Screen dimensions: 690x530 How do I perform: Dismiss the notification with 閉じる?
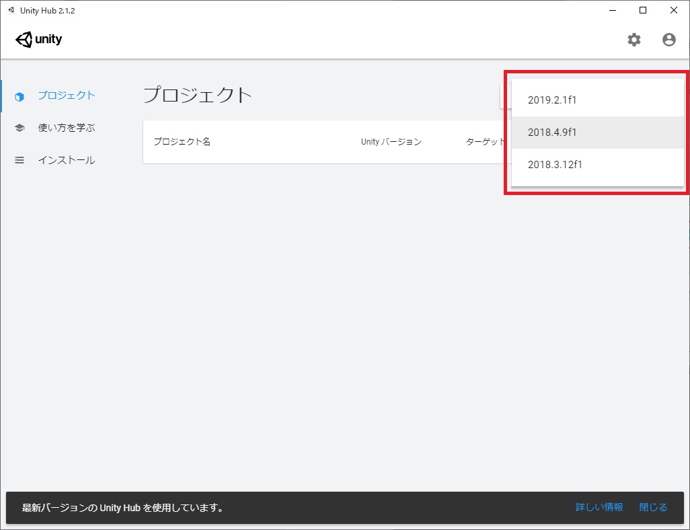[x=653, y=507]
